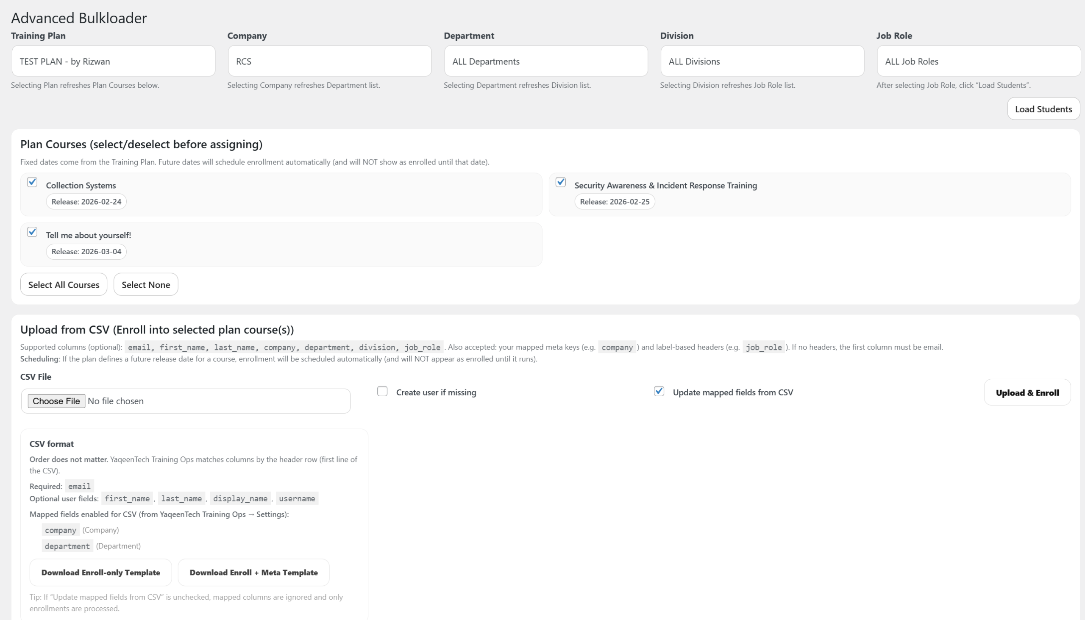1085x620 pixels.
Task: Deselect the Tell me about yourself! checkbox
Action: [32, 232]
